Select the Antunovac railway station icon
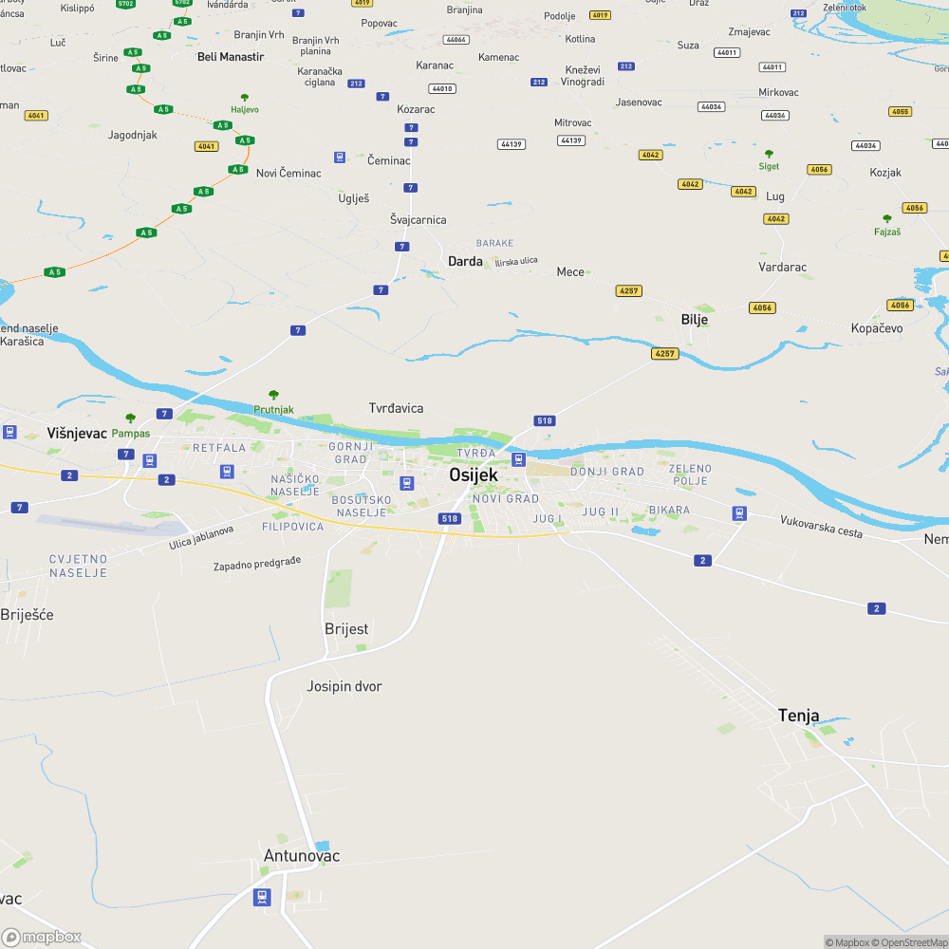 click(x=262, y=897)
